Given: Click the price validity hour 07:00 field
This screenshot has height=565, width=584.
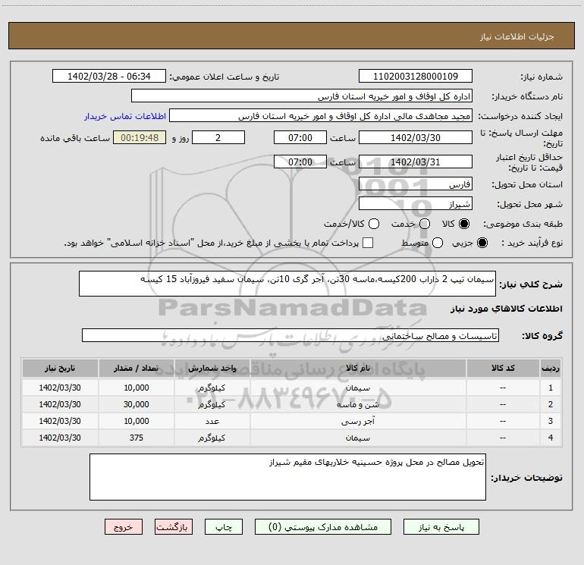Looking at the screenshot, I should pos(300,162).
